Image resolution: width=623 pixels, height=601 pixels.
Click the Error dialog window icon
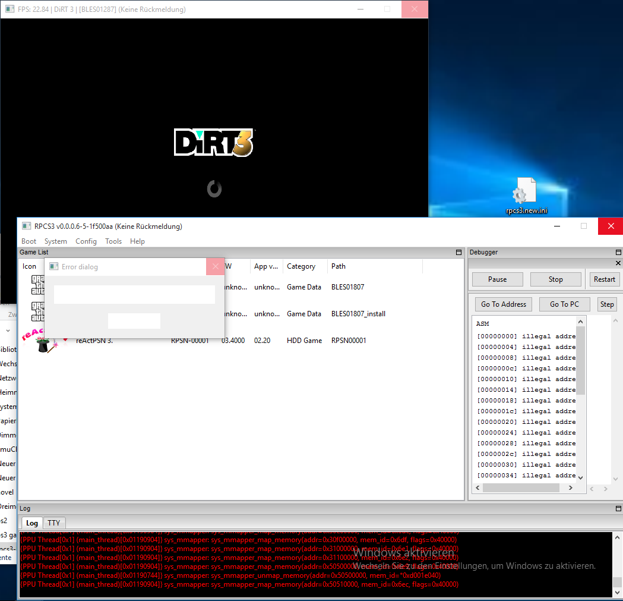pos(53,267)
